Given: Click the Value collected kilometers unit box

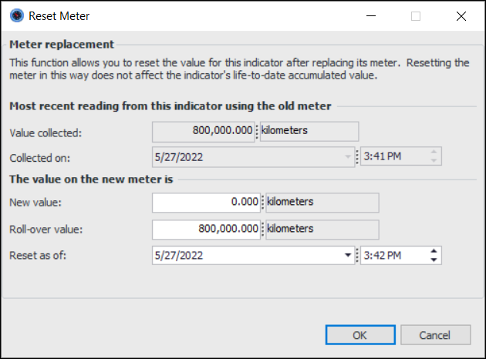Looking at the screenshot, I should [x=309, y=132].
